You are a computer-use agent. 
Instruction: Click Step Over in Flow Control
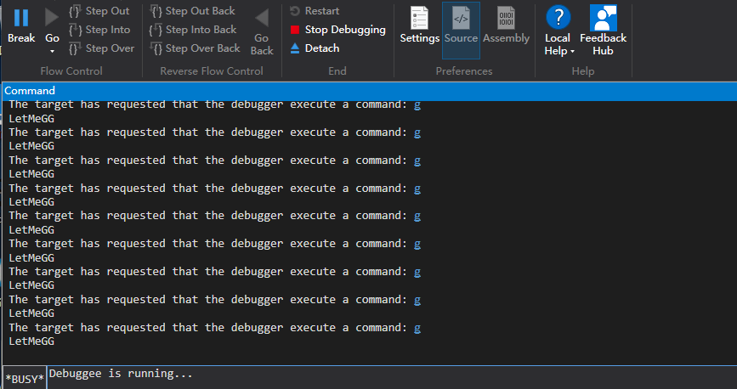(x=101, y=48)
